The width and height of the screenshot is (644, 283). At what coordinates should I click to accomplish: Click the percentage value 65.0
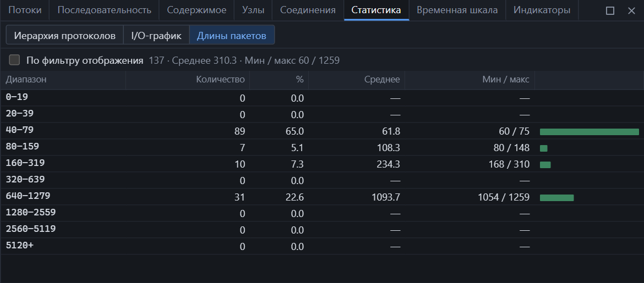[x=294, y=131]
